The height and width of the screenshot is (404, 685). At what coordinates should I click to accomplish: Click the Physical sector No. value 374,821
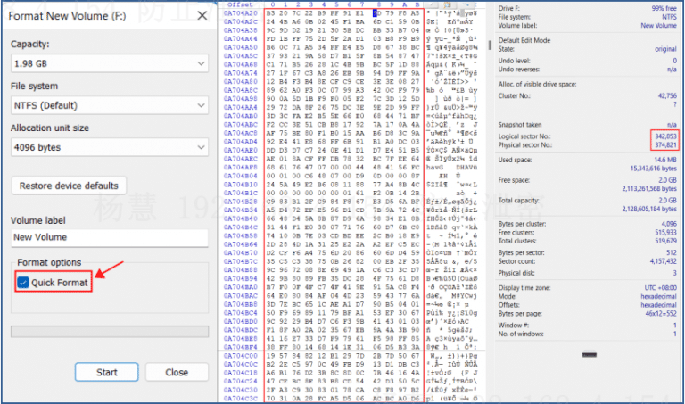[x=664, y=143]
